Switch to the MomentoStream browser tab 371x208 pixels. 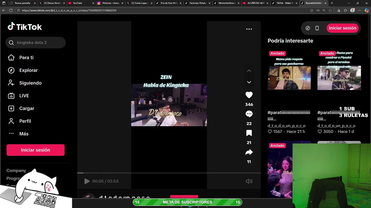pos(227,3)
